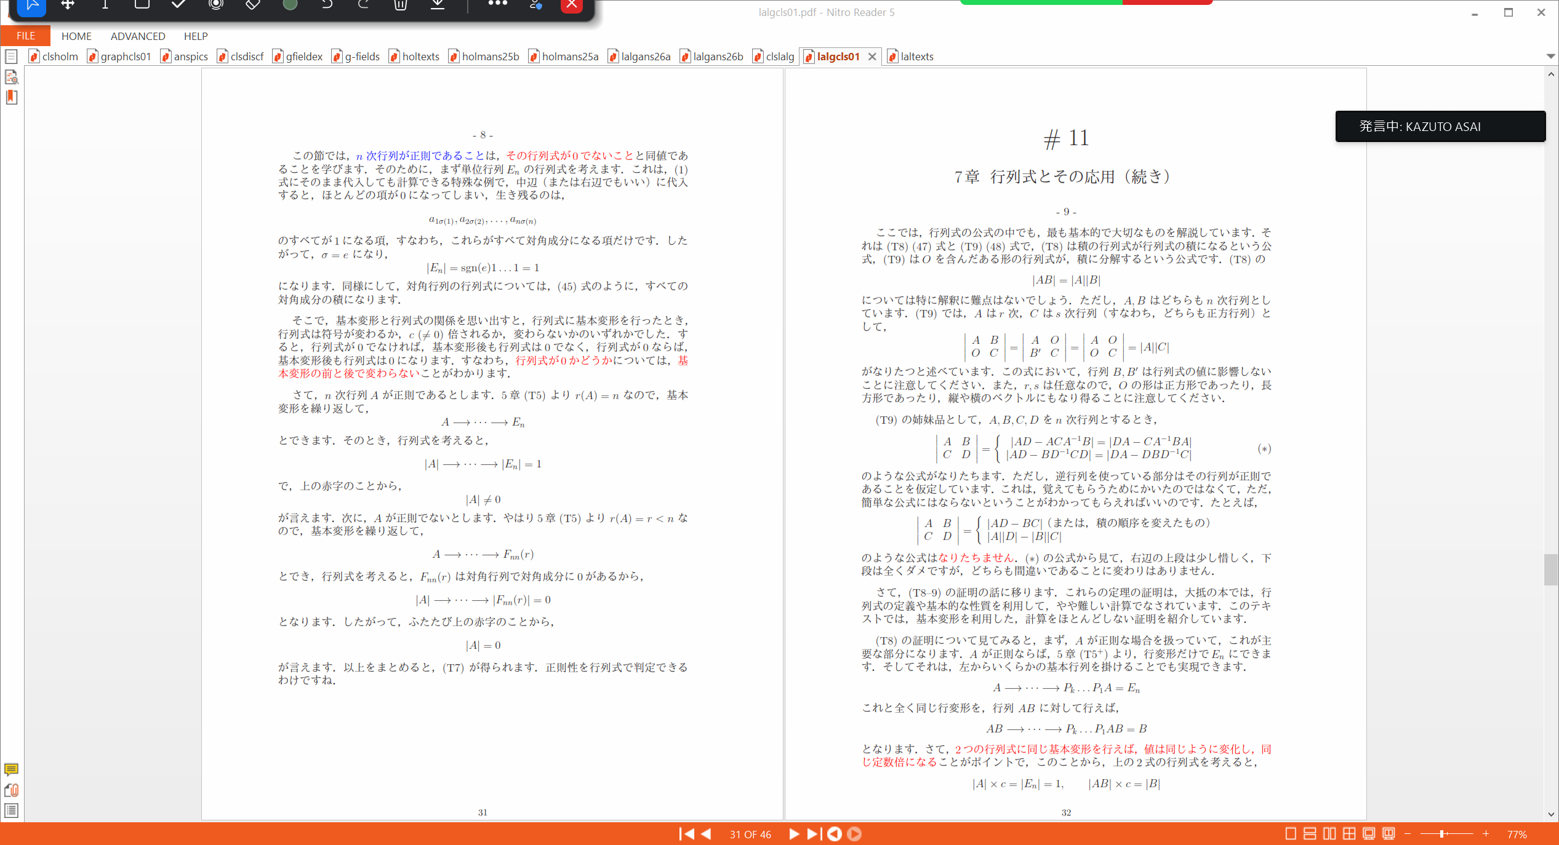
Task: Open more options (three dots) in annotation bar
Action: (x=497, y=4)
